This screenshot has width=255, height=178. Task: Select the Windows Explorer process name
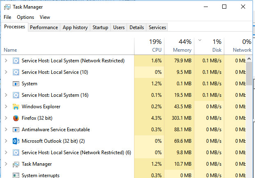coord(41,107)
